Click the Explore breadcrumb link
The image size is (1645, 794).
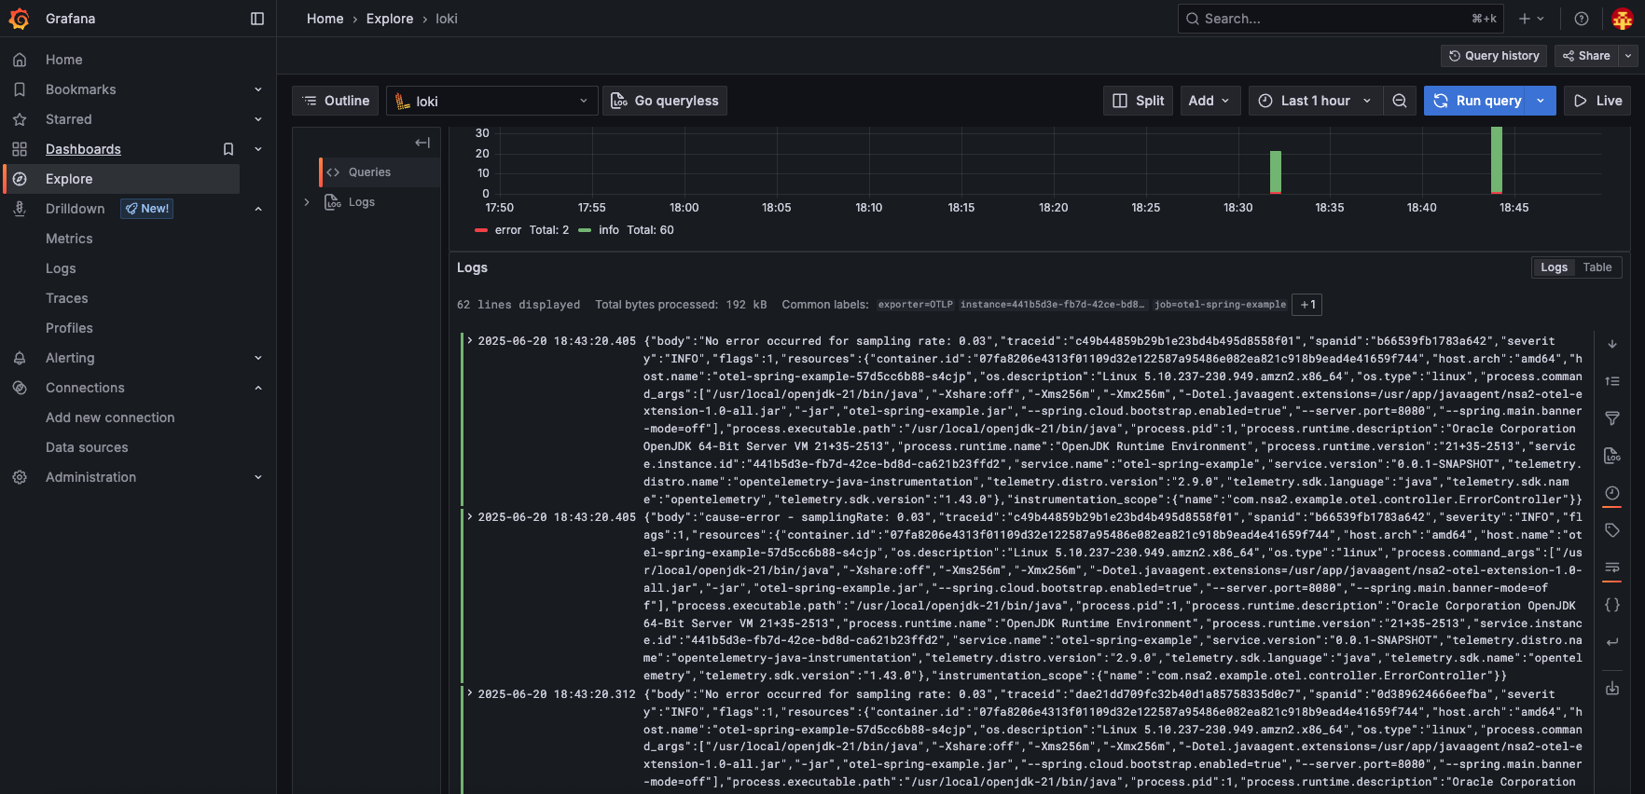[x=390, y=19]
